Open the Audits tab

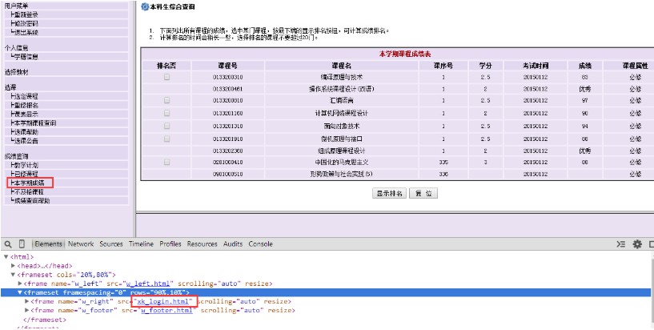[233, 244]
